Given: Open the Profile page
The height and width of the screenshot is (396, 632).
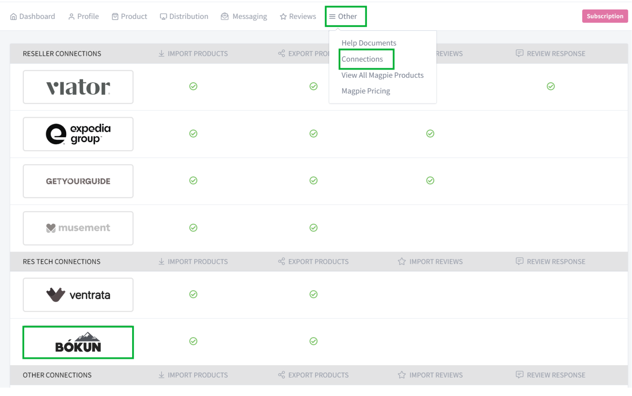Looking at the screenshot, I should coord(84,16).
